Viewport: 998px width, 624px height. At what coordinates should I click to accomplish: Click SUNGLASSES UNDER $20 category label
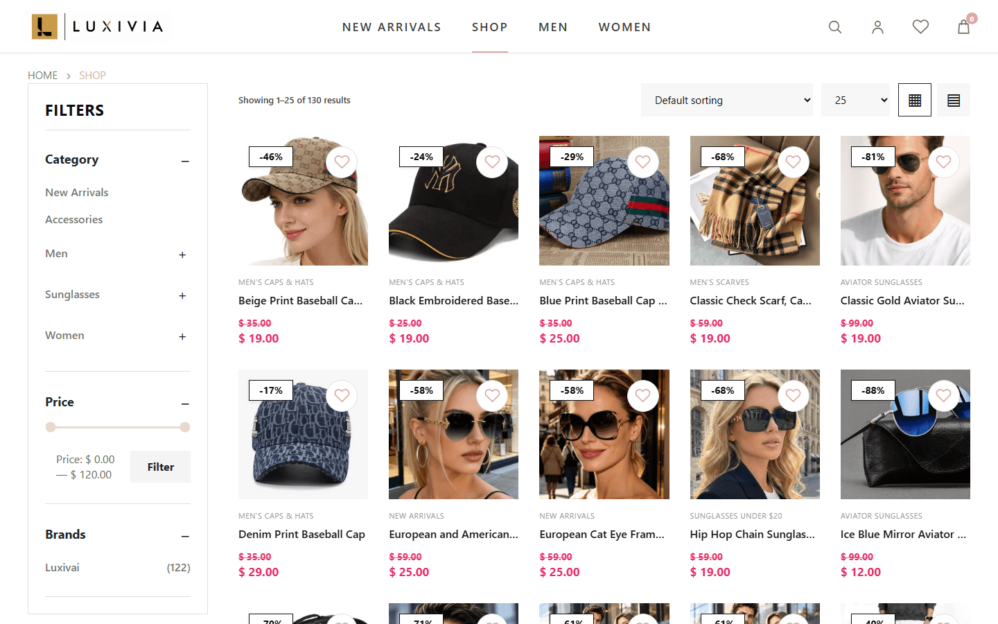click(x=736, y=516)
